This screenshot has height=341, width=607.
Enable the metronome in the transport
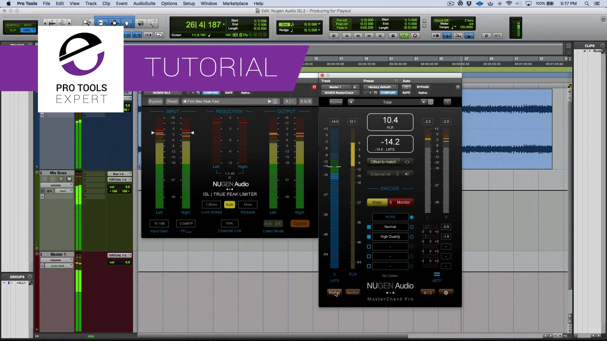click(447, 36)
